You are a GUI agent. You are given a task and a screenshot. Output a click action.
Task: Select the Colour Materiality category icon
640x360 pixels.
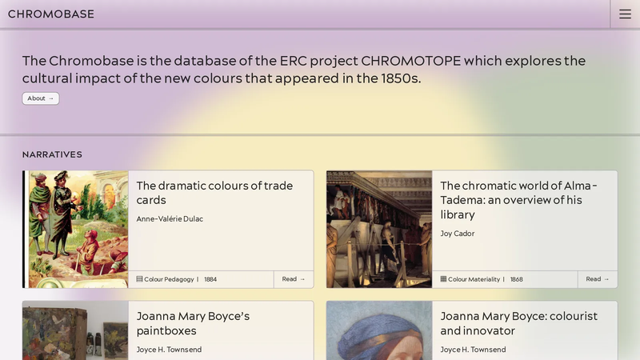click(443, 279)
